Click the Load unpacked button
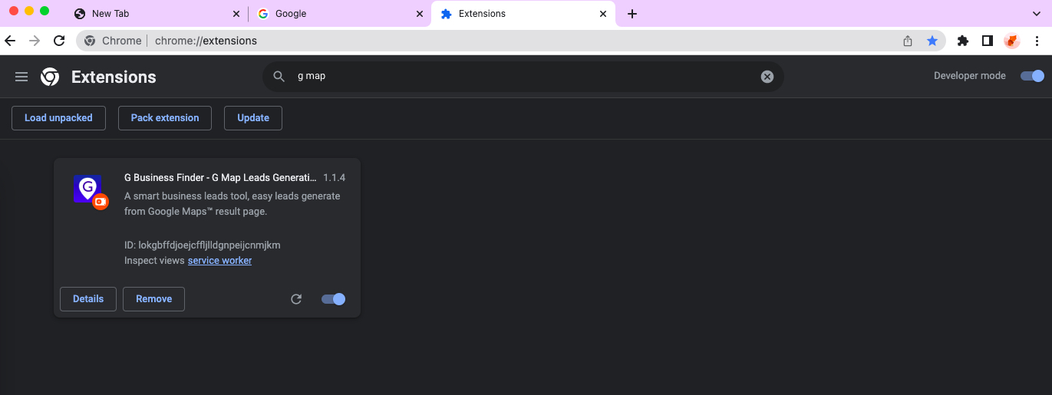Image resolution: width=1052 pixels, height=395 pixels. 58,118
